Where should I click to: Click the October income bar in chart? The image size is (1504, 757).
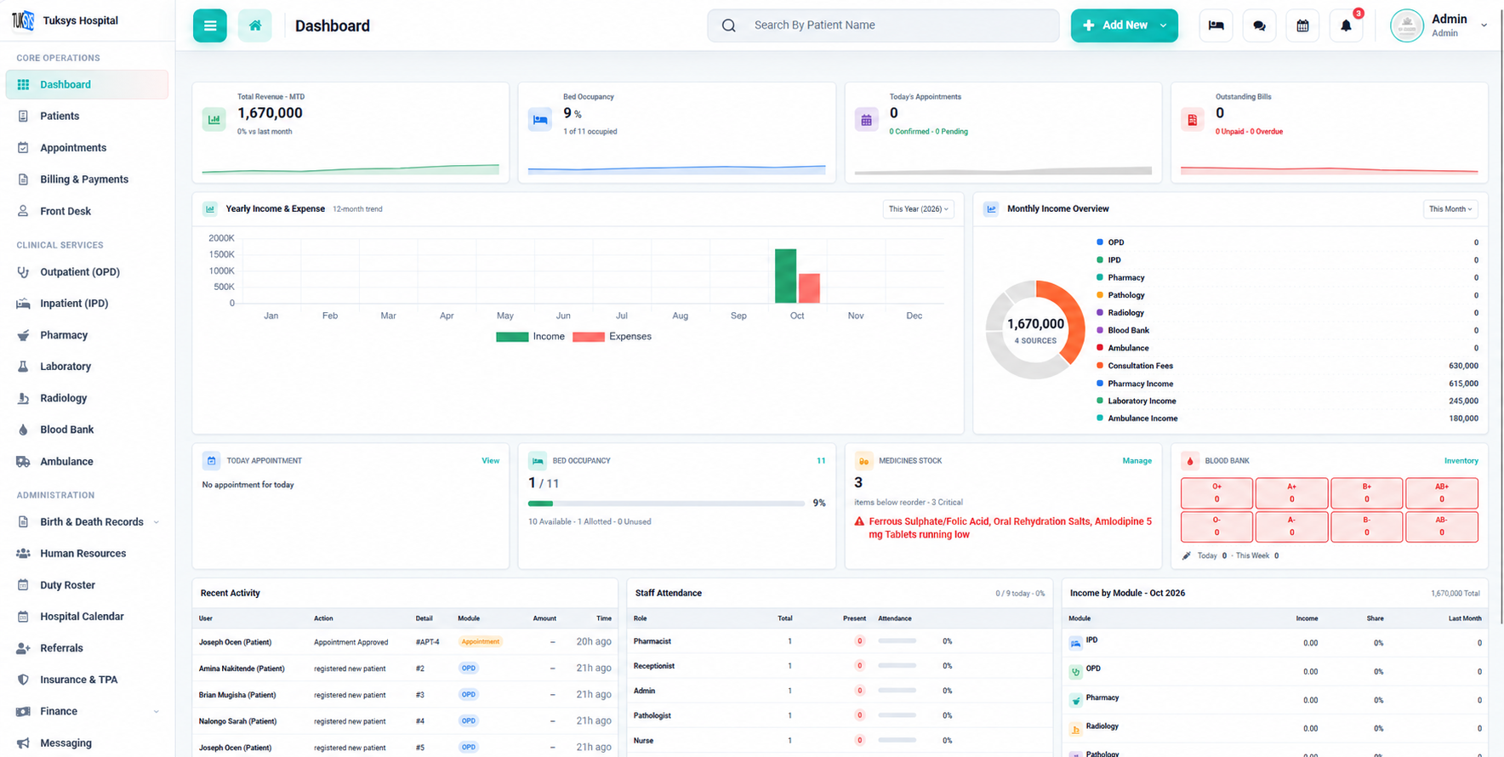(x=785, y=276)
